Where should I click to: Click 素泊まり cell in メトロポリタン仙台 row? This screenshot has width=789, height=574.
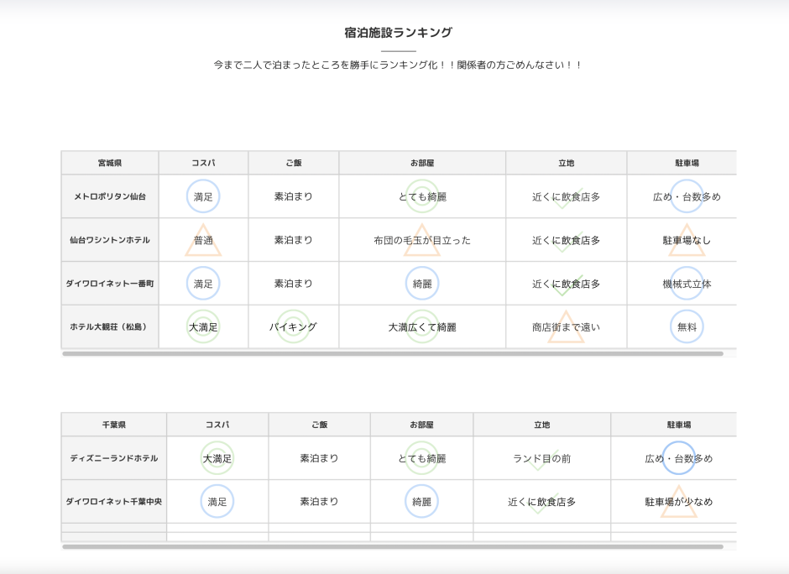click(294, 196)
